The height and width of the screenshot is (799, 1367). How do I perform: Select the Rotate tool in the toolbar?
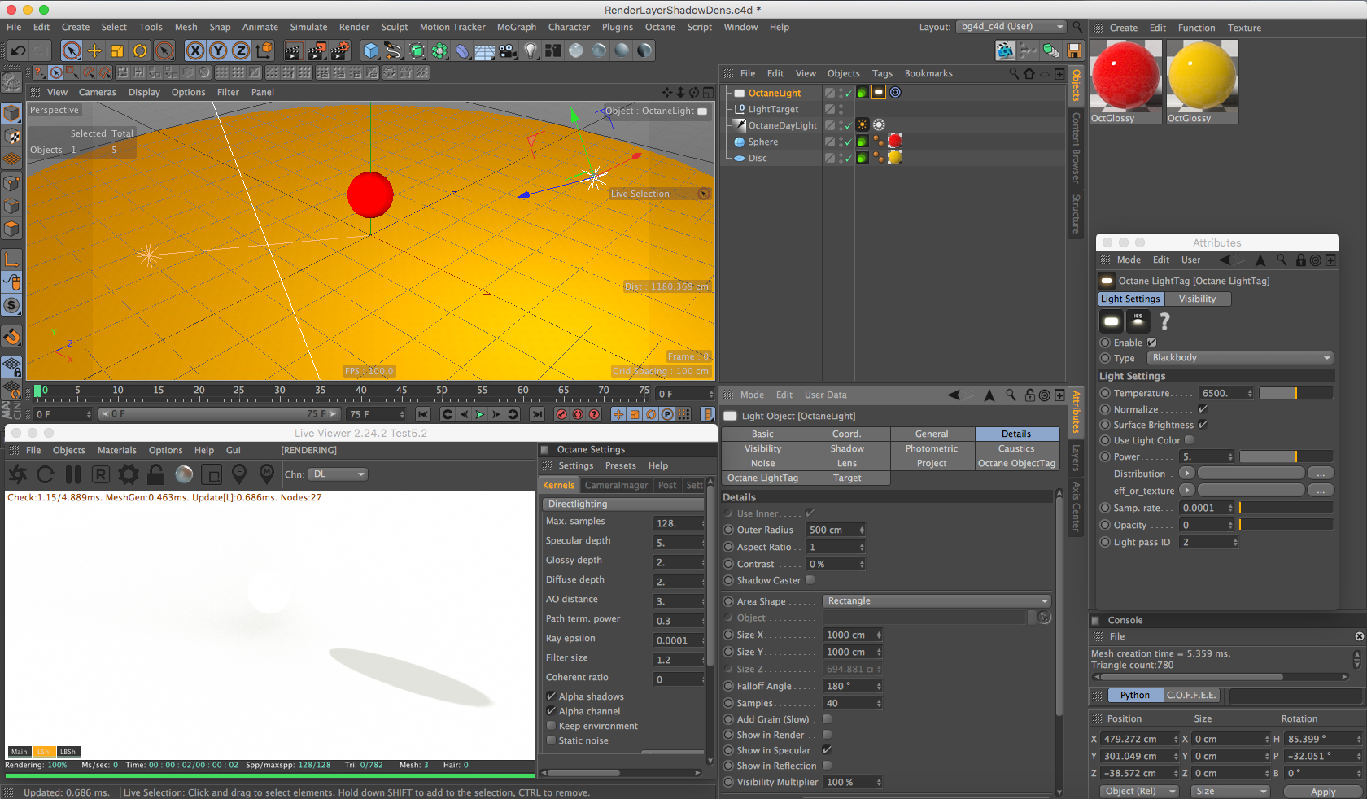(x=140, y=50)
